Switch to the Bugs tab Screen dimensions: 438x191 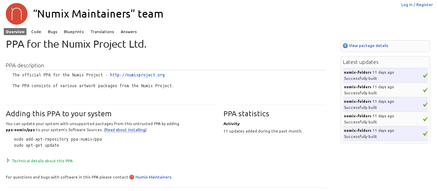pyautogui.click(x=53, y=32)
